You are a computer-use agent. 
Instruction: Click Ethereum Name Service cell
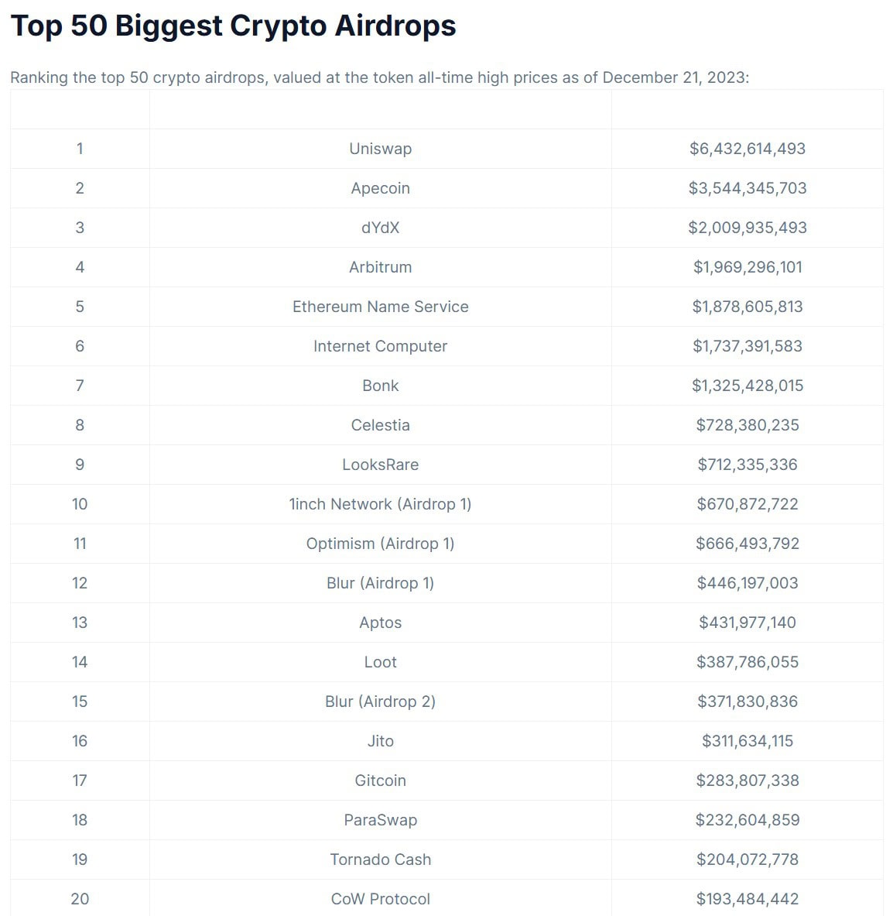[x=380, y=307]
